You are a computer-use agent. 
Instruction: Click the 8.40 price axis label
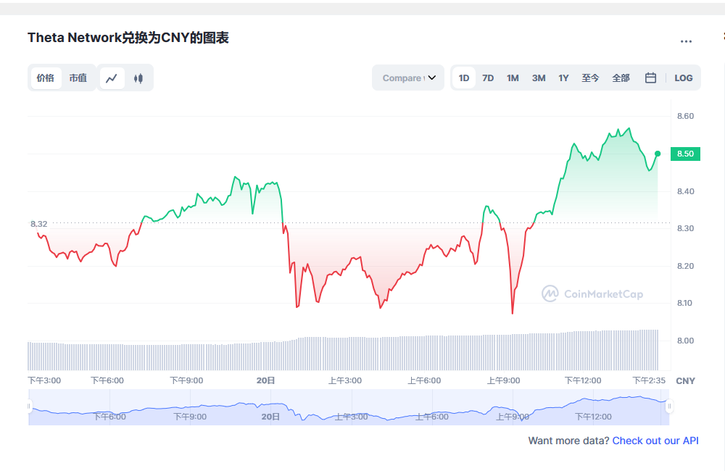(685, 191)
